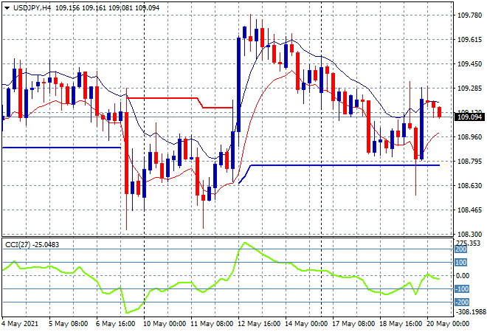The image size is (487, 332).
Task: Click the CCI 200 level label
Action: (461, 249)
